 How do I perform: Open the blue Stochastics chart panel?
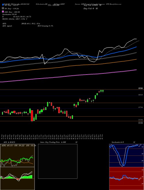[126, 155]
